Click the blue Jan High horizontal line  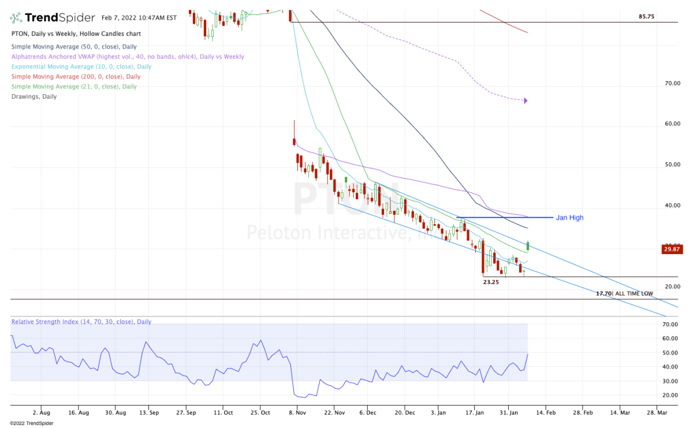pyautogui.click(x=504, y=218)
